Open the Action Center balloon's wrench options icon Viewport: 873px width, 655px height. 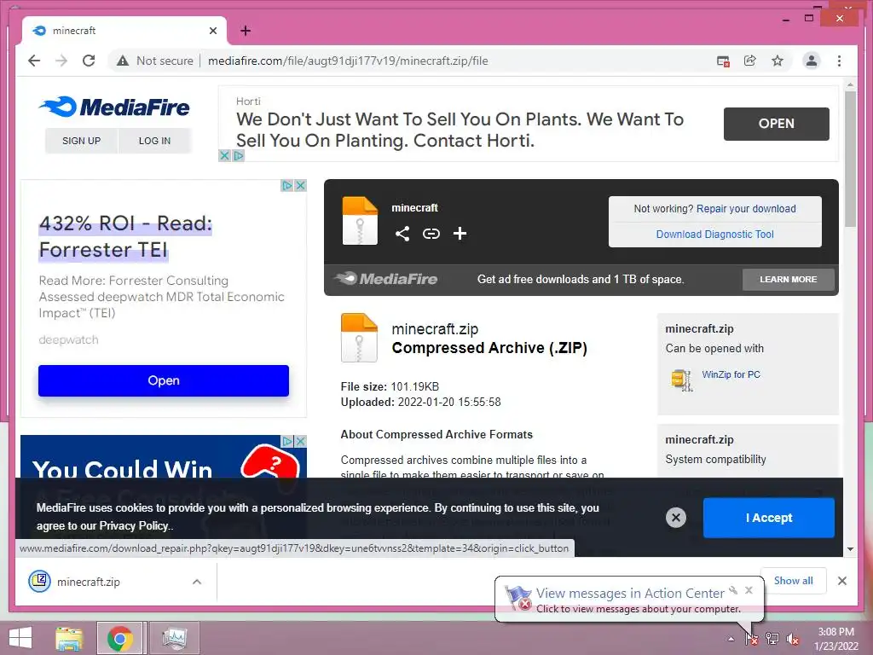(x=734, y=590)
